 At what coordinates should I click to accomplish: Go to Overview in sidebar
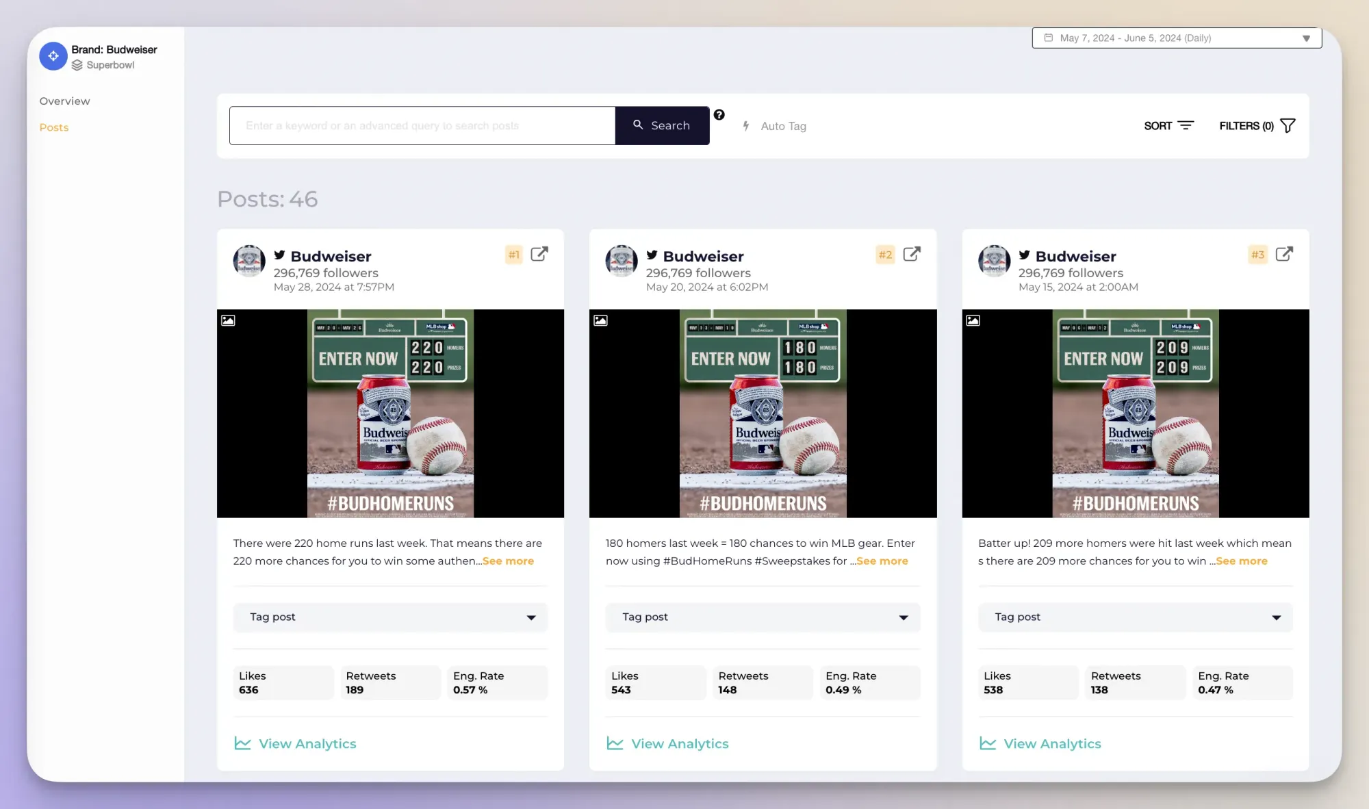[64, 101]
